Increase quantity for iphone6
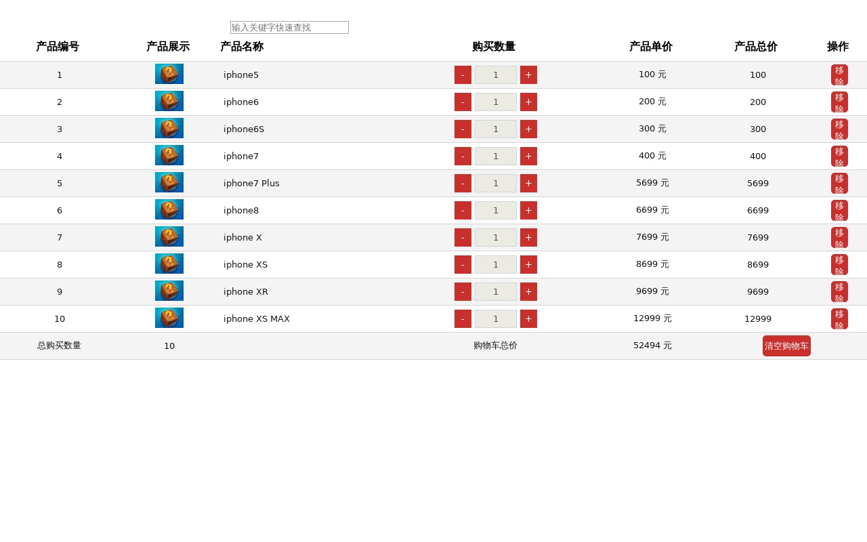867x542 pixels. pyautogui.click(x=528, y=102)
